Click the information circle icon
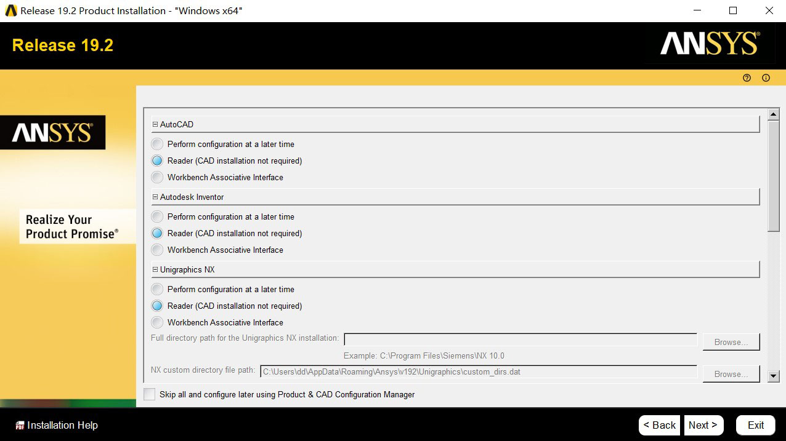 click(x=766, y=78)
